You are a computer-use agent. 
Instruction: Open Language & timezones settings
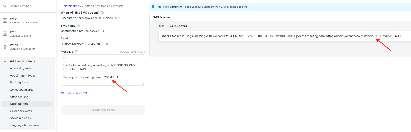pos(25,125)
